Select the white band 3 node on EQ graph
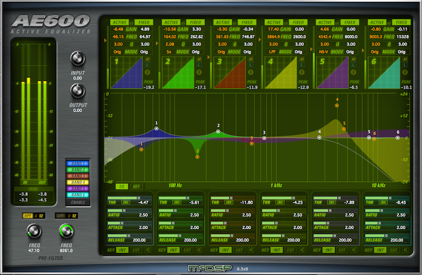The height and width of the screenshot is (275, 422). pyautogui.click(x=264, y=138)
